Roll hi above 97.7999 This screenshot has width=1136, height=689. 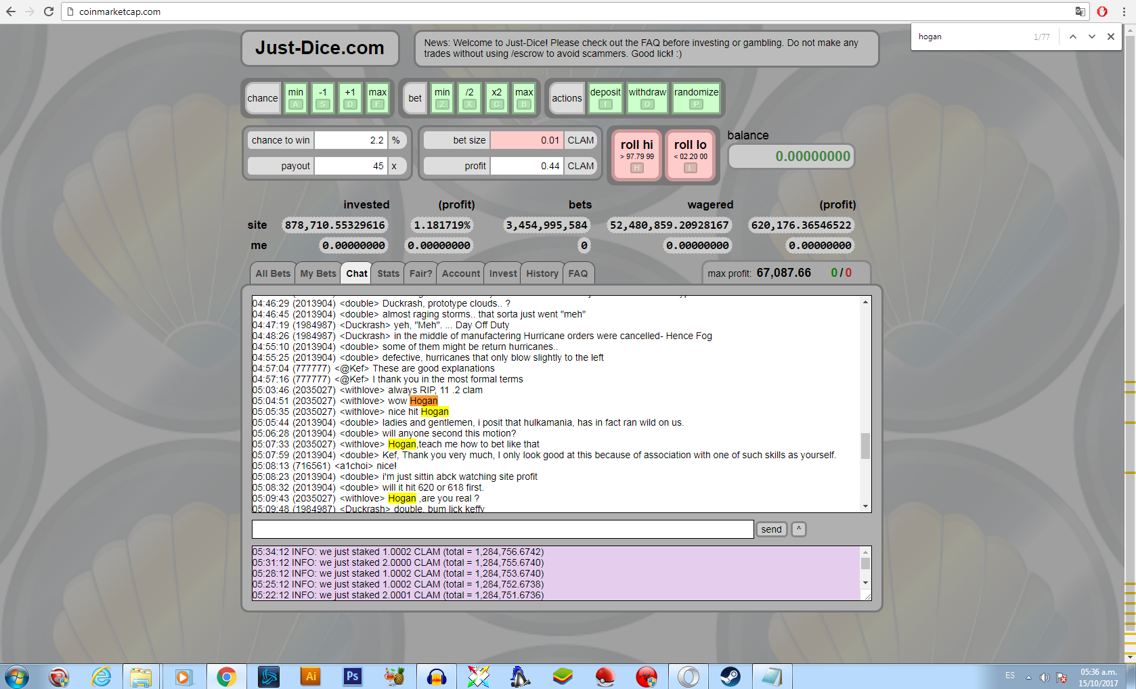637,156
